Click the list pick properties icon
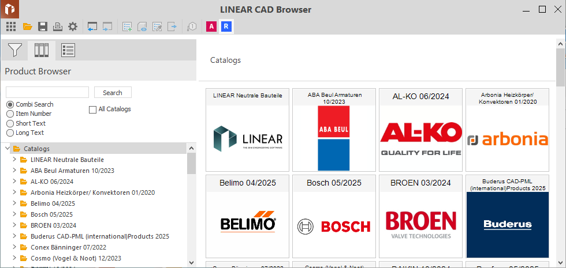Viewport: 566px width, 268px height. click(x=157, y=27)
